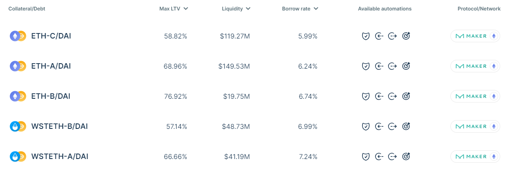Click the shield icon in the ETH-C/DAI row
This screenshot has height=177, width=514.
click(x=365, y=36)
